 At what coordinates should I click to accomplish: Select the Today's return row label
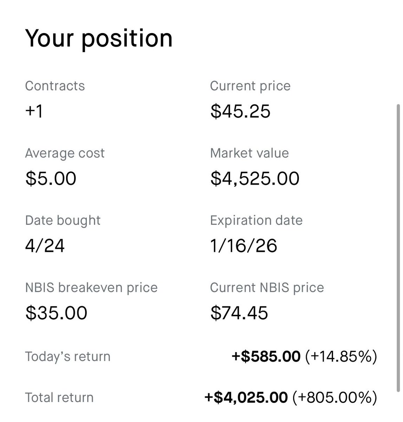pos(67,357)
